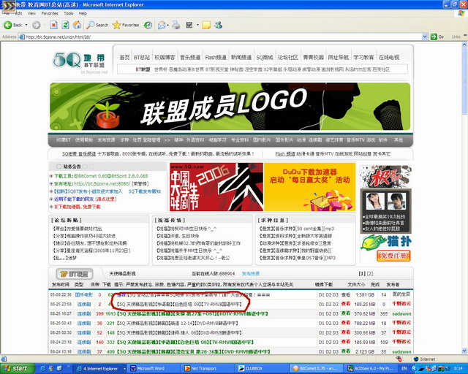Expand hidden system tray icons arrow
The height and width of the screenshot is (374, 468).
pyautogui.click(x=414, y=368)
